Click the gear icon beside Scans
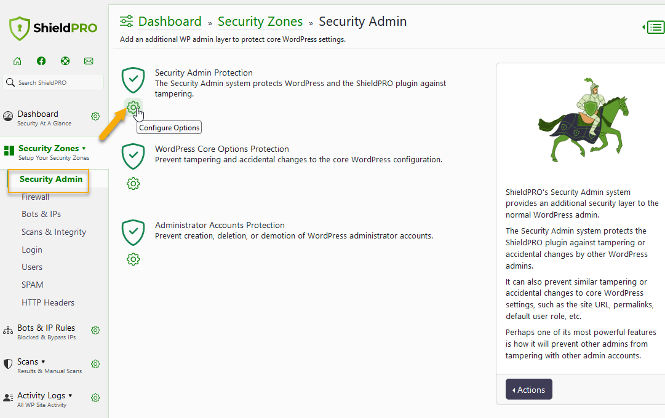665x418 pixels. pos(95,364)
